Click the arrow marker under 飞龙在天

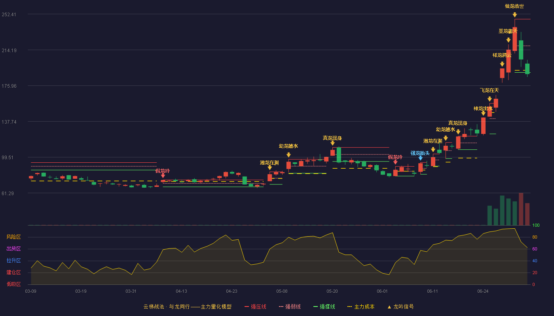tap(489, 99)
